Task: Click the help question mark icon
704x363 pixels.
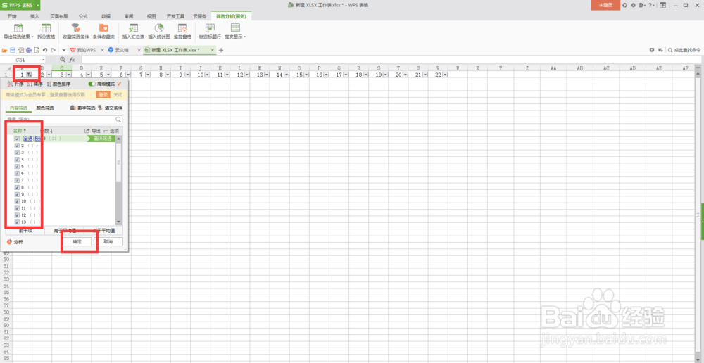Action: click(x=650, y=5)
